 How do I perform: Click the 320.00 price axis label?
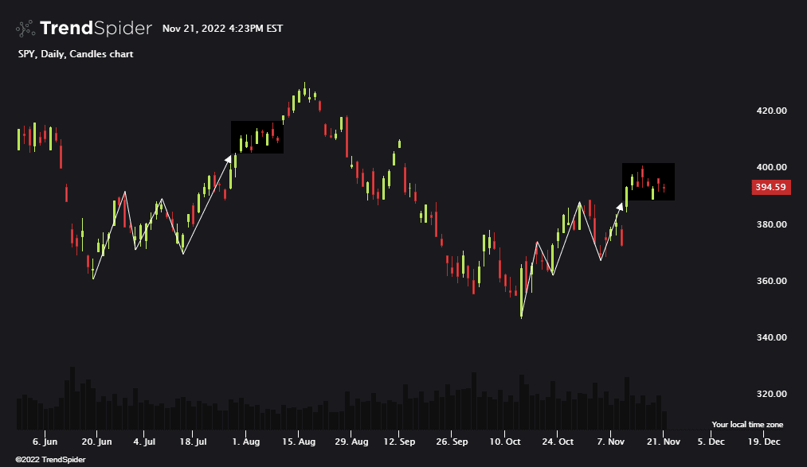click(x=771, y=394)
